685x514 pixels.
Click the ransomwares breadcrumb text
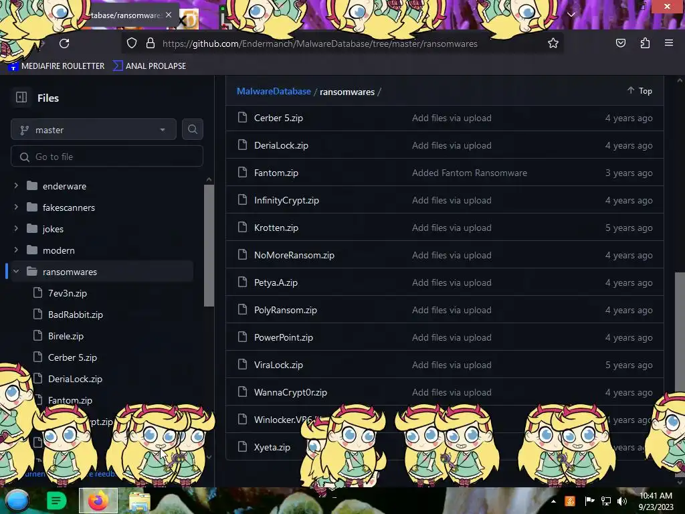[x=347, y=92]
